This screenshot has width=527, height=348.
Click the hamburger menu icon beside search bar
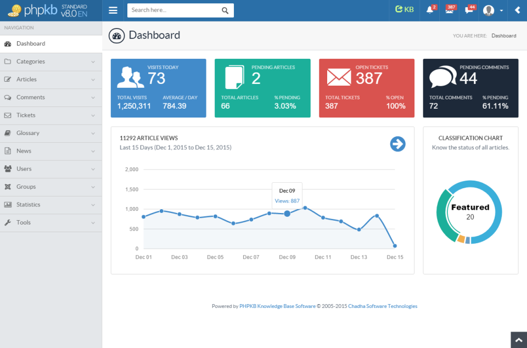tap(113, 10)
